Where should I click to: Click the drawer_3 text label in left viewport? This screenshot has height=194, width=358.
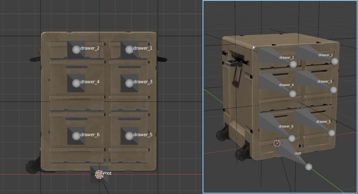pyautogui.click(x=143, y=82)
